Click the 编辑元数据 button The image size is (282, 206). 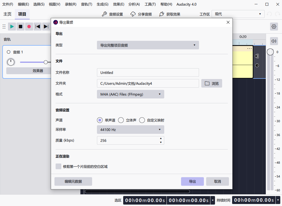point(73,181)
